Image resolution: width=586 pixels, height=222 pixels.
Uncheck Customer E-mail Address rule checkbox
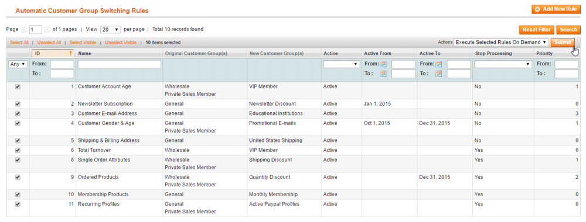click(x=18, y=113)
